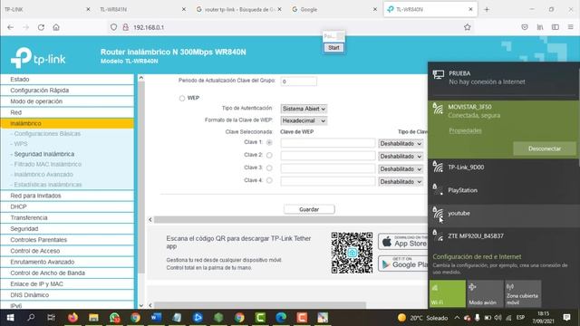
Task: Open Propiedades link of MOVISTAR network
Action: coord(465,130)
